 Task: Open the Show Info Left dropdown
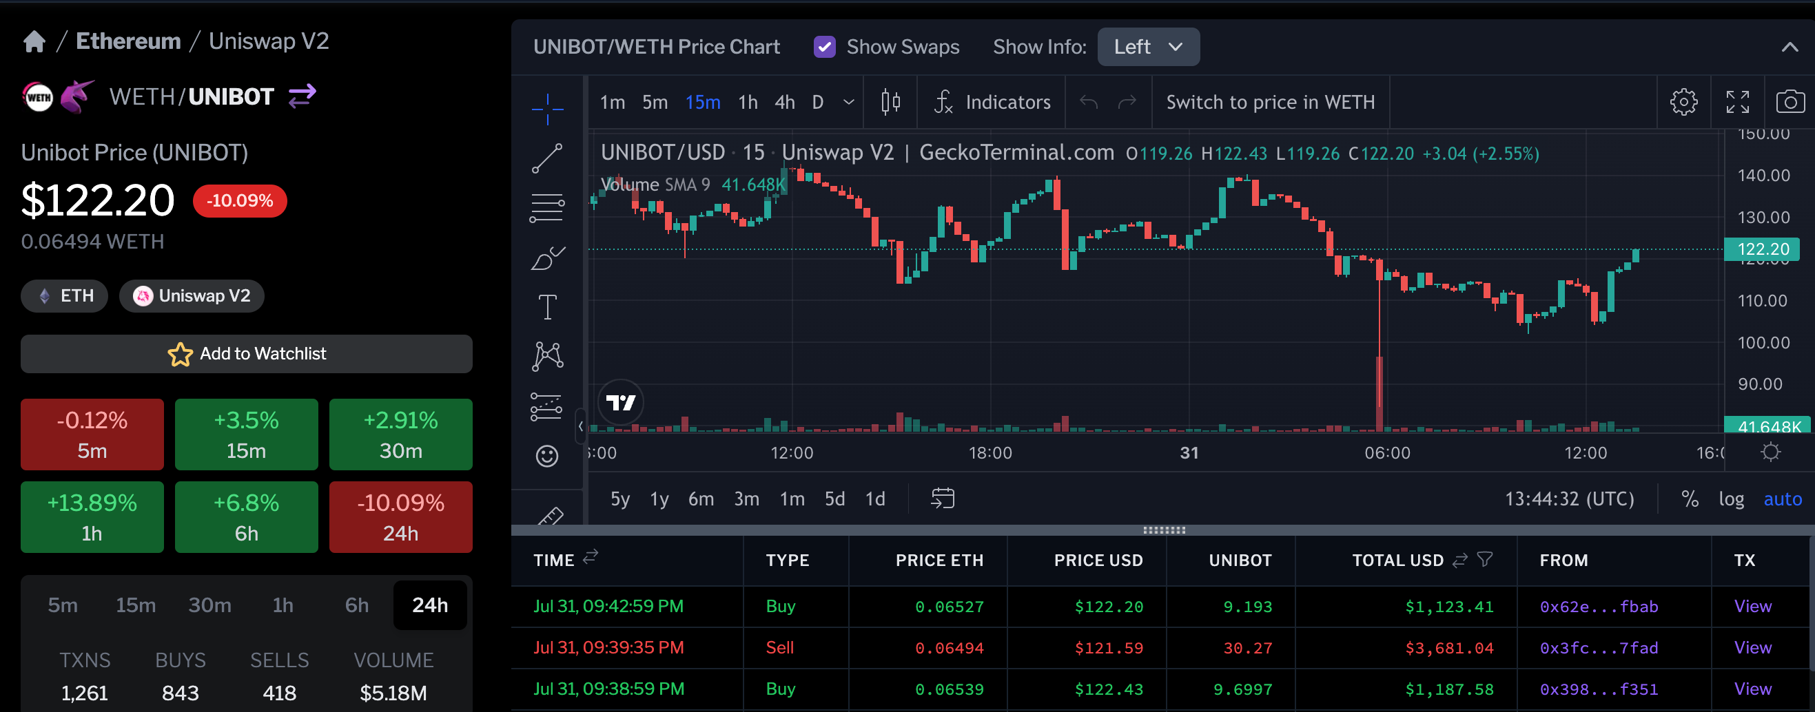[1148, 48]
